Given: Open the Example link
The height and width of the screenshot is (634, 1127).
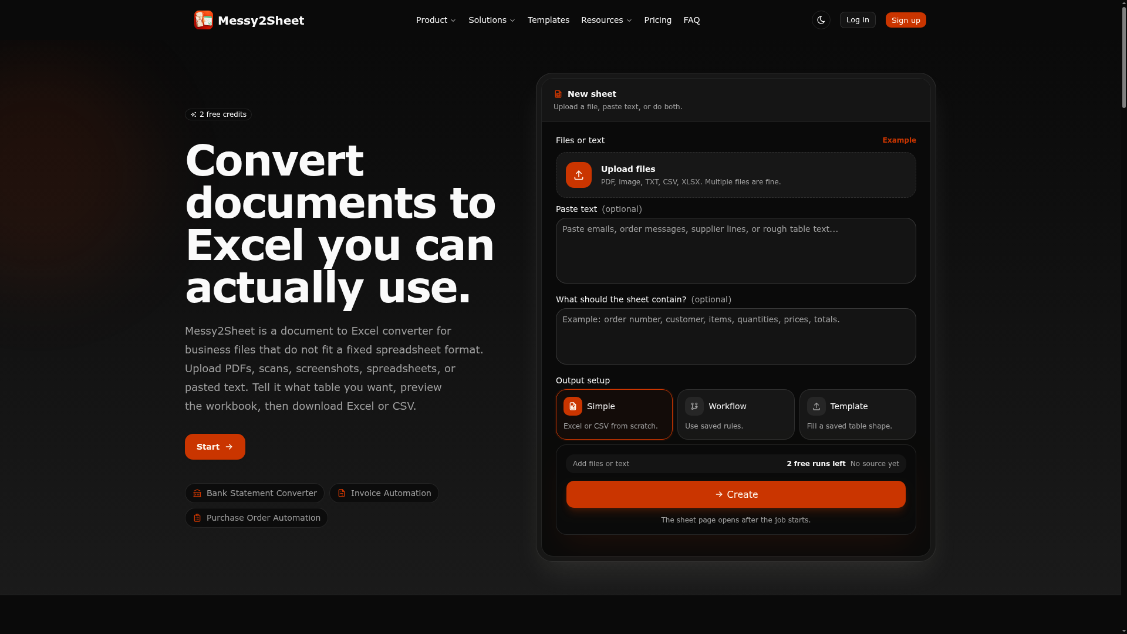Looking at the screenshot, I should click(x=899, y=140).
